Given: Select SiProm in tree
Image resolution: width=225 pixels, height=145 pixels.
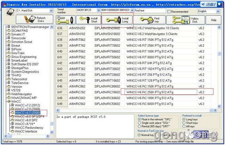Looking at the screenshot, I should point(16,49).
